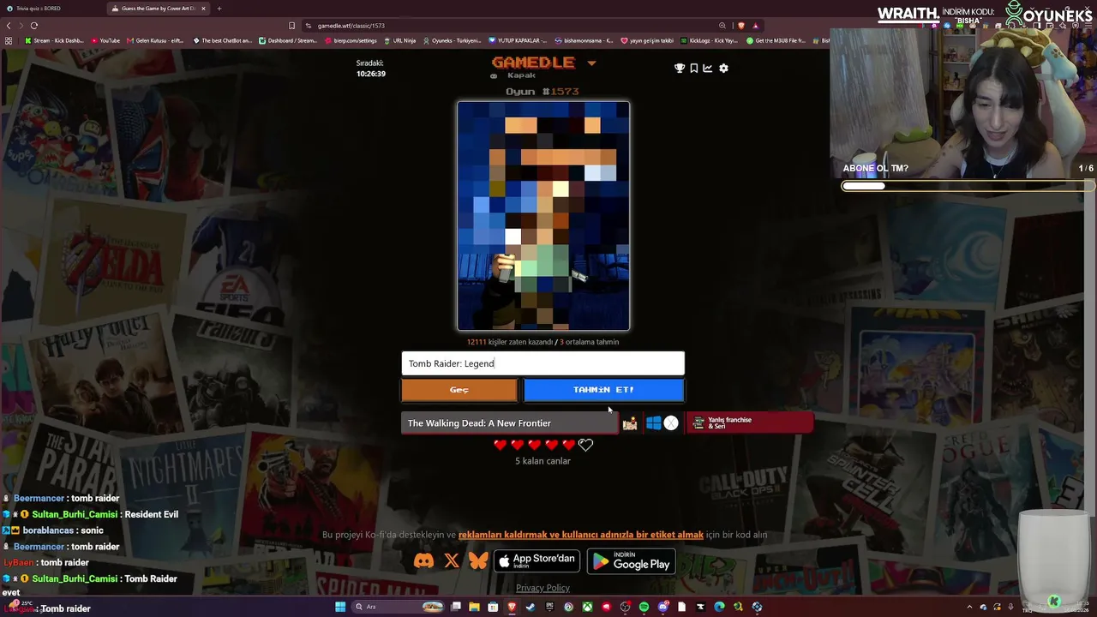Open Microsoft Edge from the taskbar

pyautogui.click(x=719, y=607)
